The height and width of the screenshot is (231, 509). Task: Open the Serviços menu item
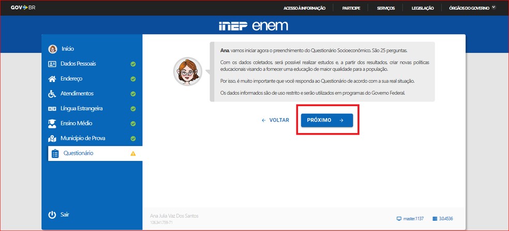[386, 8]
